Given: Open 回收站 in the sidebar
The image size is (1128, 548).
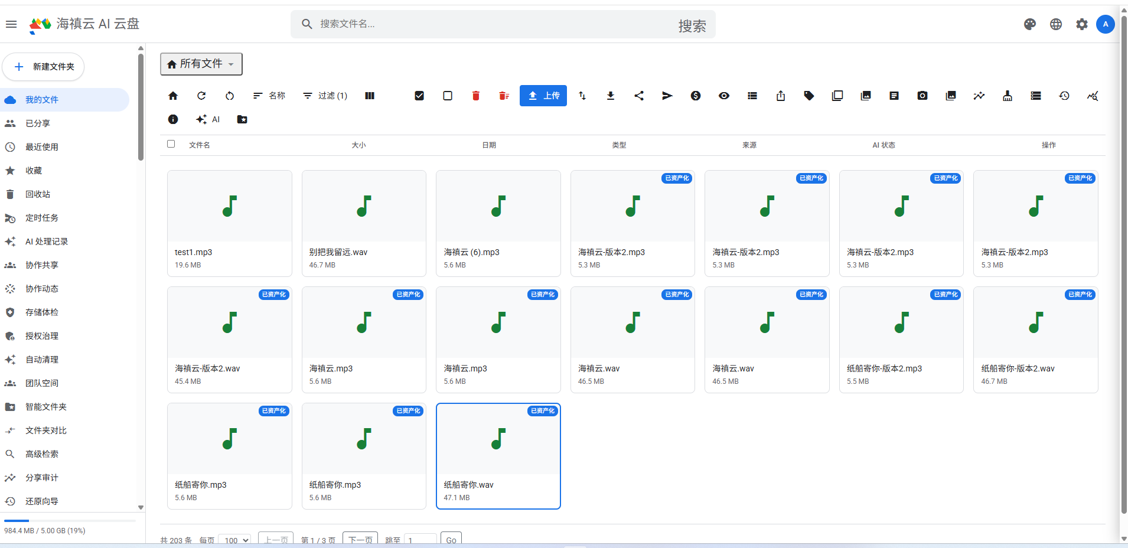Looking at the screenshot, I should pyautogui.click(x=38, y=194).
